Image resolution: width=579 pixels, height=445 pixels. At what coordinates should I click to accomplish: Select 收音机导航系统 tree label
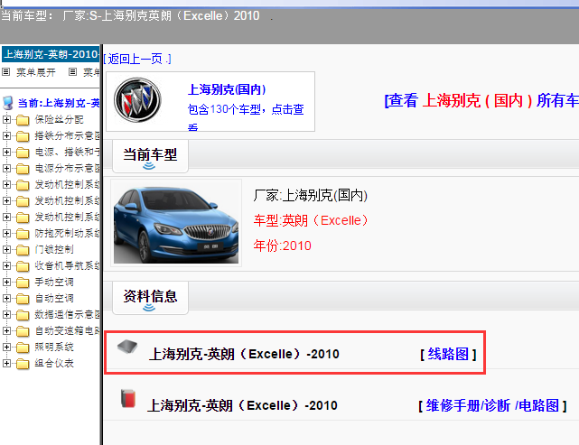coord(67,265)
